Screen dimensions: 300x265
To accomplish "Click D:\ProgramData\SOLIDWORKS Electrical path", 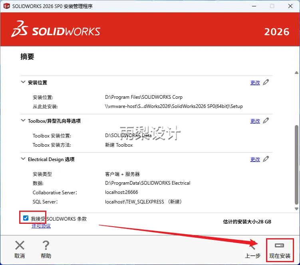I will click(x=147, y=183).
